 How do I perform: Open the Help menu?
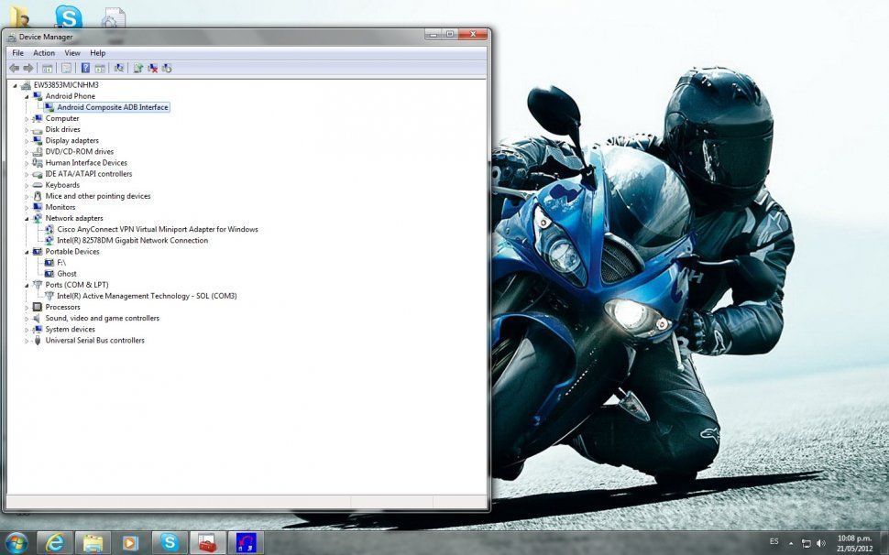tap(97, 53)
